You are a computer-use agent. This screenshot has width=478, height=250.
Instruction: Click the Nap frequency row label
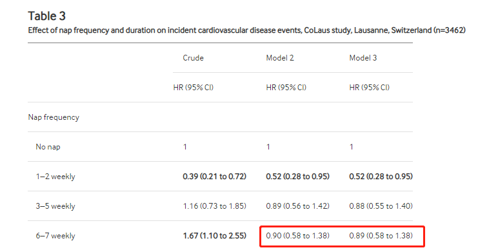54,117
